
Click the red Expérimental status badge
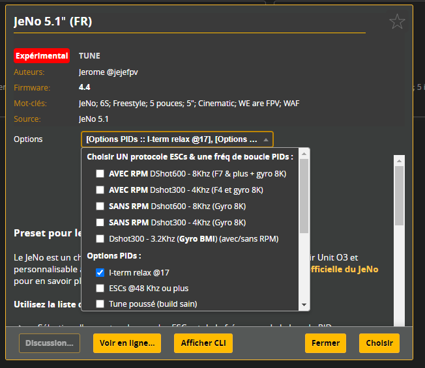[42, 56]
